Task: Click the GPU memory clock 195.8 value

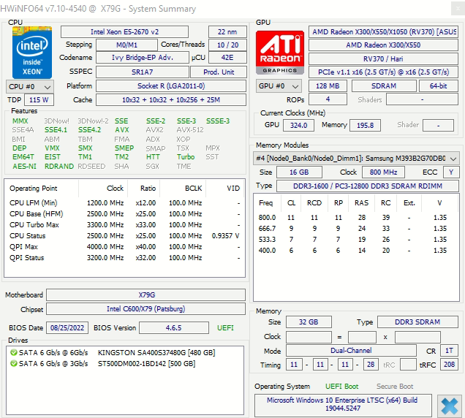Action: click(x=365, y=126)
